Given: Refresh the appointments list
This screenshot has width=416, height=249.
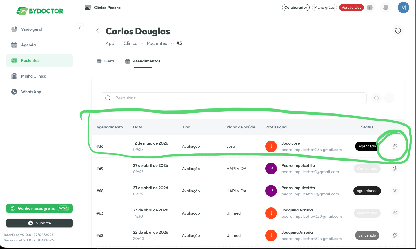Looking at the screenshot, I should tap(376, 98).
